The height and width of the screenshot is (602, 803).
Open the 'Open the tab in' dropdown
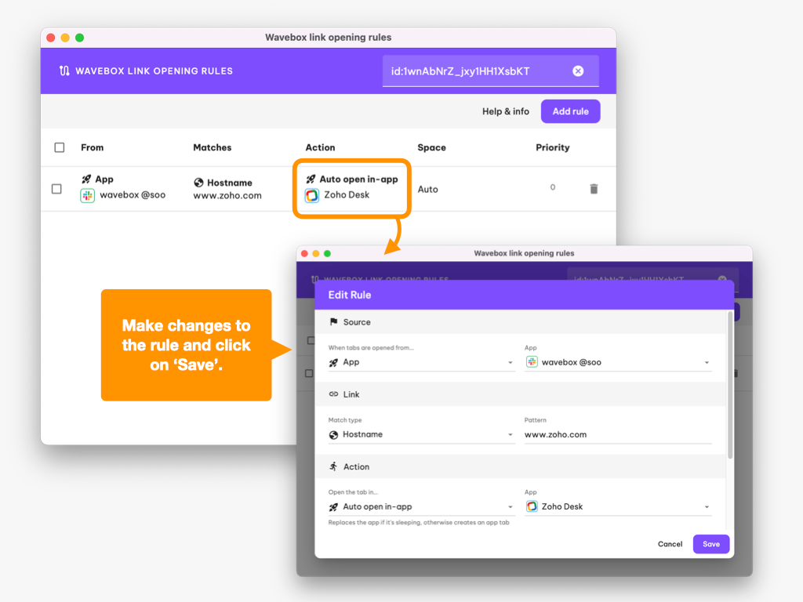click(421, 507)
